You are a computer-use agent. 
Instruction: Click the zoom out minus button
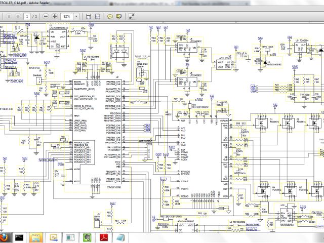pos(46,16)
